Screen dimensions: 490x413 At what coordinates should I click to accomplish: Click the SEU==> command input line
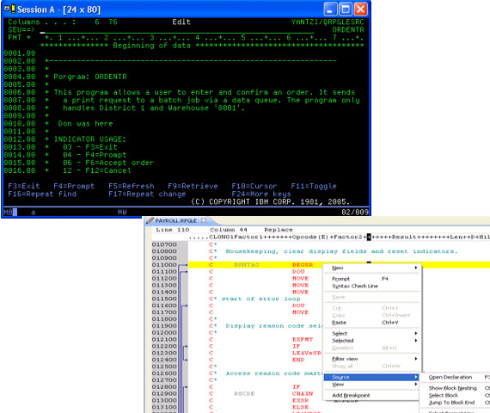[177, 30]
